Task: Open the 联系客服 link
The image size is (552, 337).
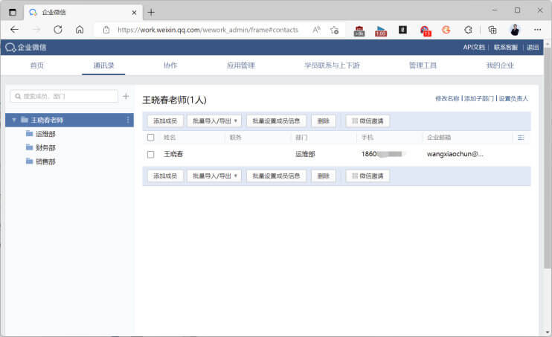Action: click(x=506, y=47)
